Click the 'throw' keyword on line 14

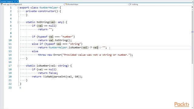pyautogui.click(x=42, y=55)
